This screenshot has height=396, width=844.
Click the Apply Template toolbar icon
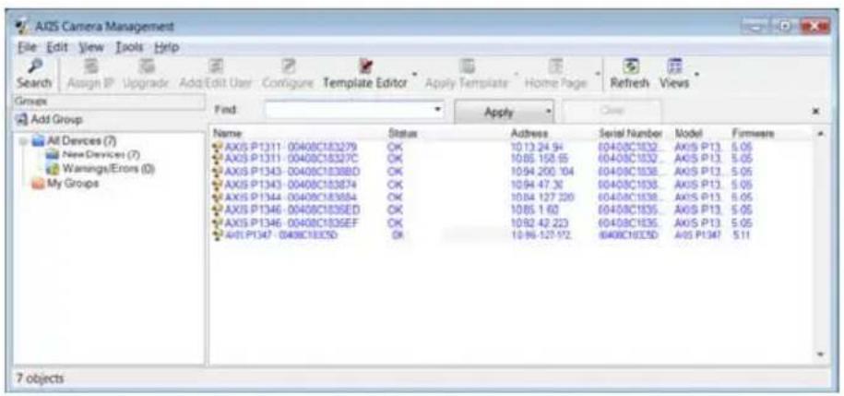pos(466,66)
